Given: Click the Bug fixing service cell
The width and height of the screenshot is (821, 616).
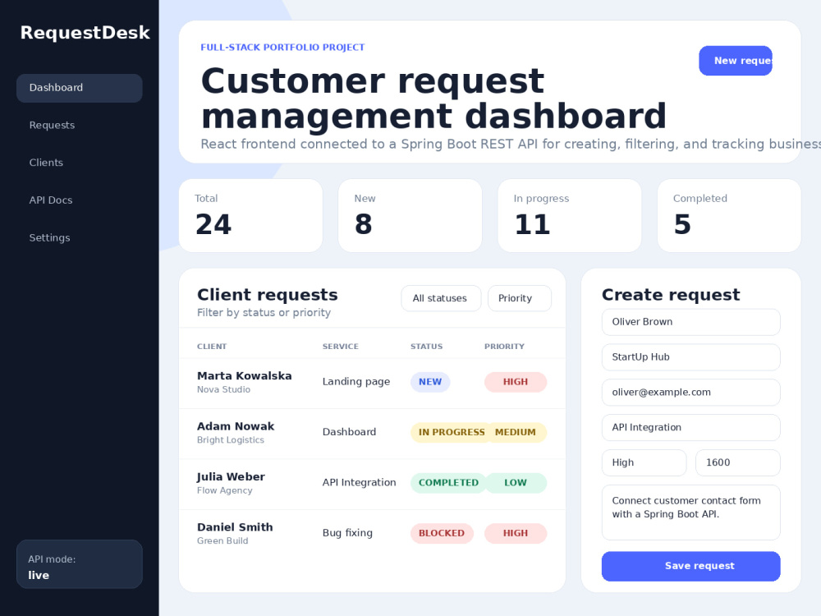Looking at the screenshot, I should [347, 533].
